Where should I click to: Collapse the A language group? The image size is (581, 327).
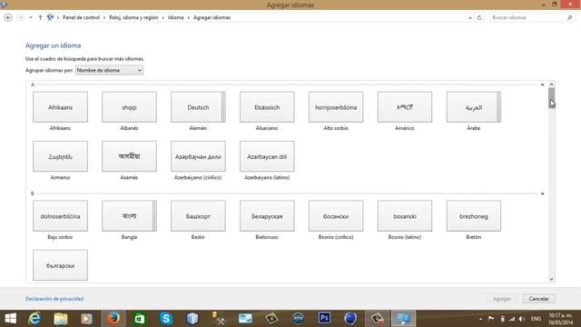(x=542, y=84)
